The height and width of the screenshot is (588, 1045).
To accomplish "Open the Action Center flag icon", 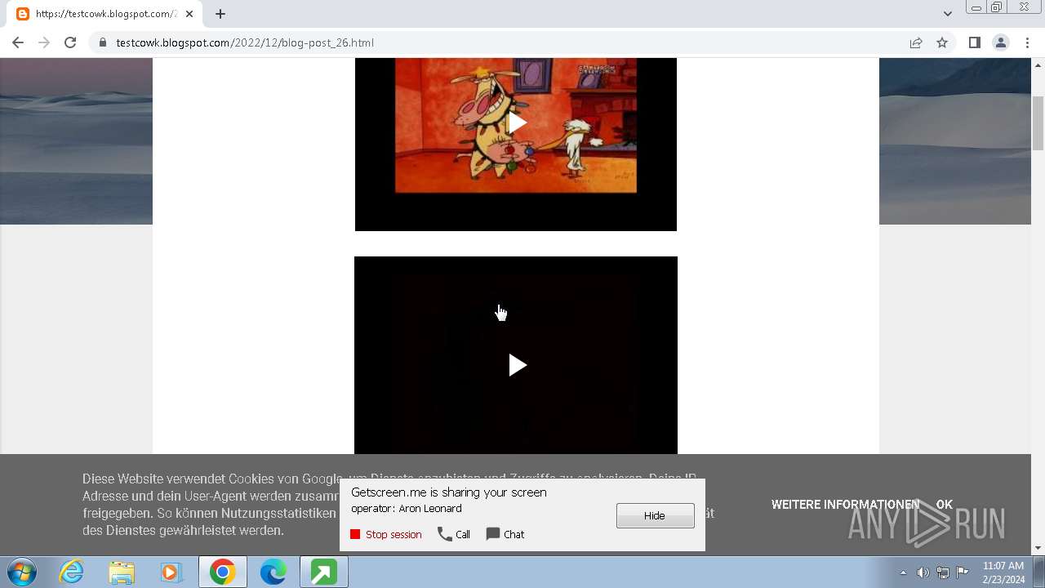I will 963,572.
